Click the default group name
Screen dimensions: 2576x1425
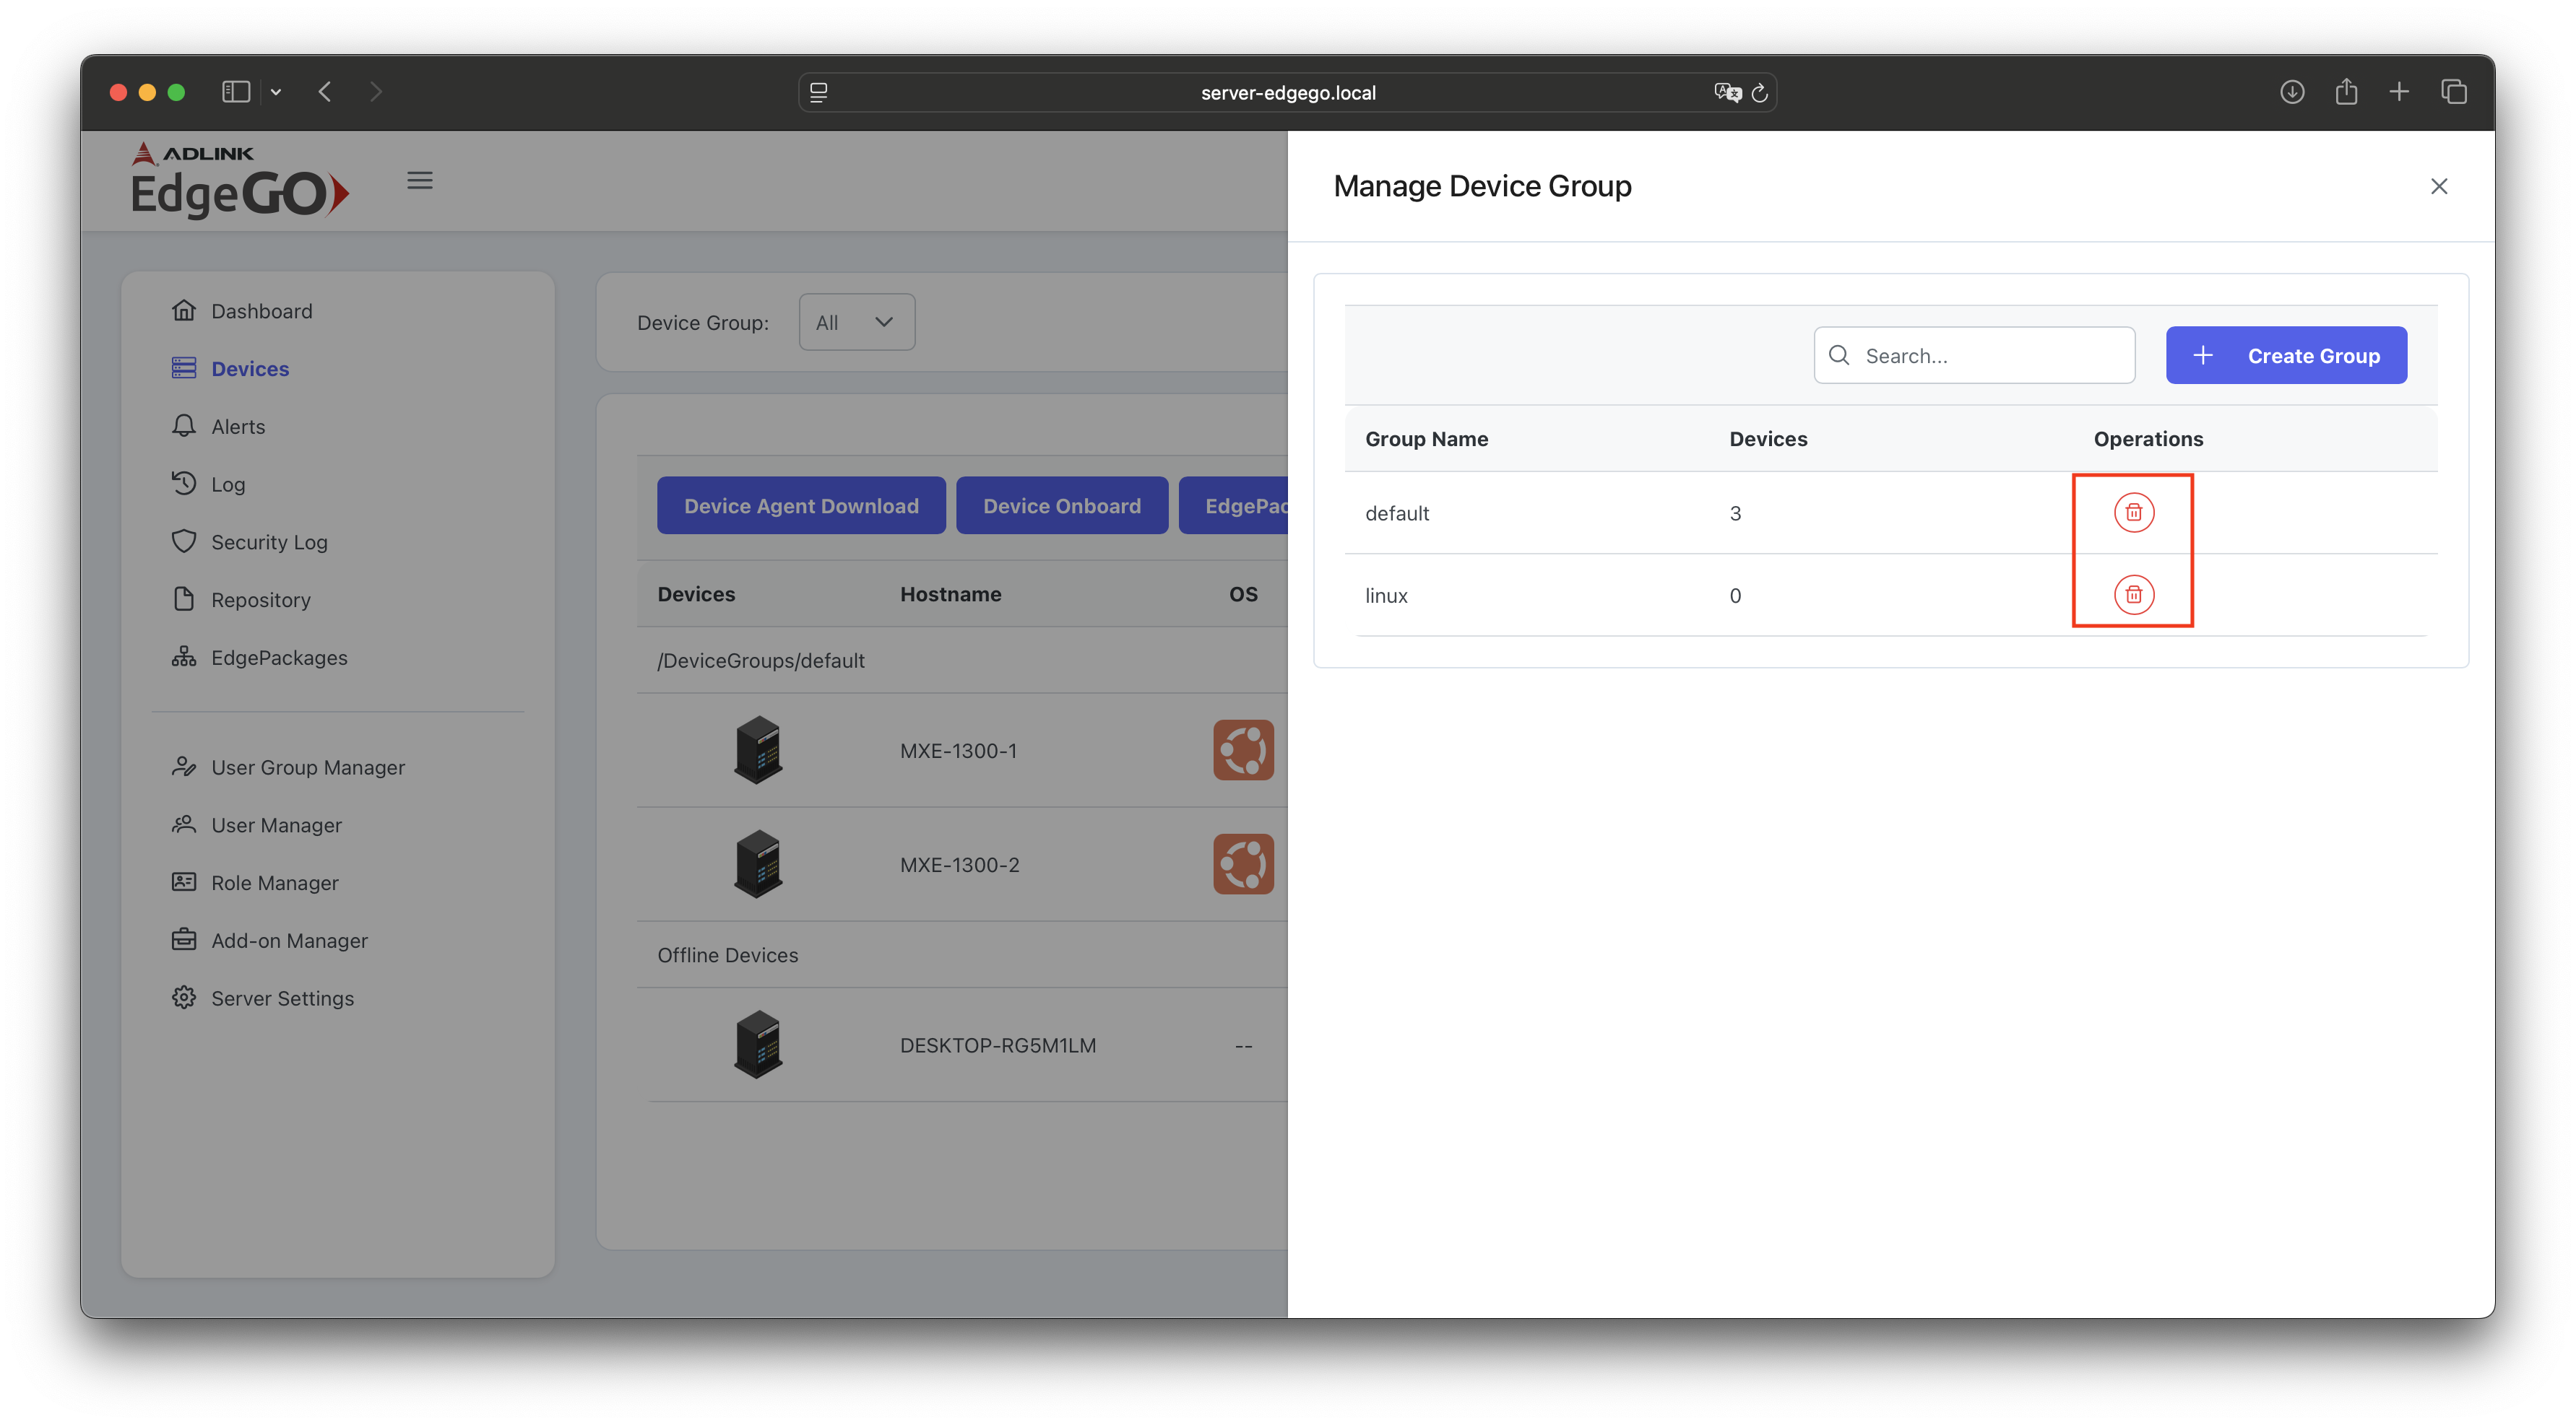pos(1397,514)
